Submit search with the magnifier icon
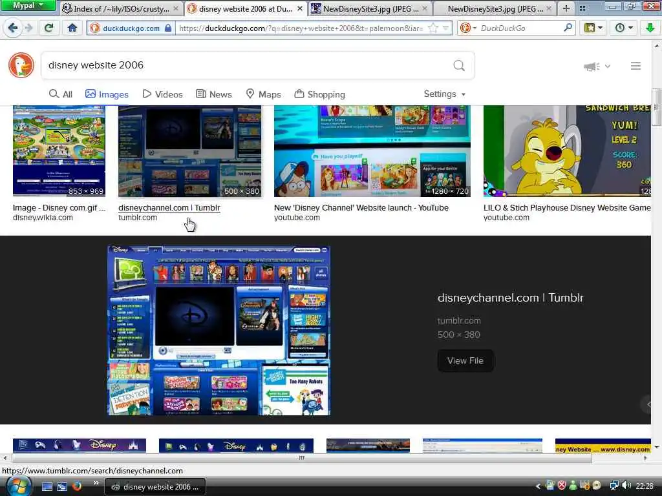 pyautogui.click(x=459, y=65)
